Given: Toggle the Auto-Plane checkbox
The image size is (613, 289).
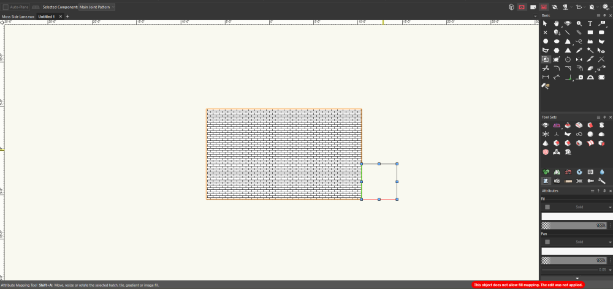Looking at the screenshot, I should 6,7.
